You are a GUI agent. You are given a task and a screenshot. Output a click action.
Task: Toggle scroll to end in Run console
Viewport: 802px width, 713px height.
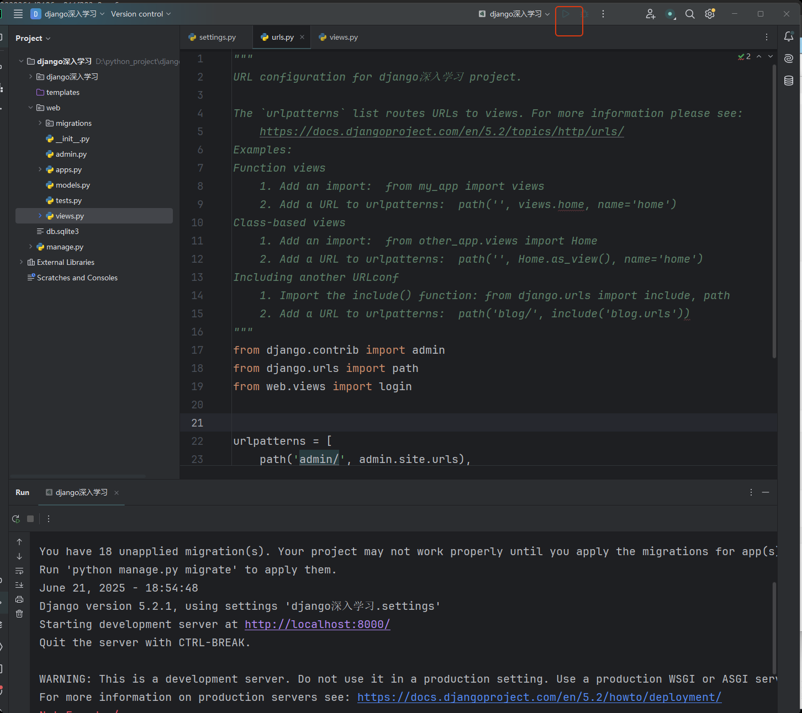point(19,585)
